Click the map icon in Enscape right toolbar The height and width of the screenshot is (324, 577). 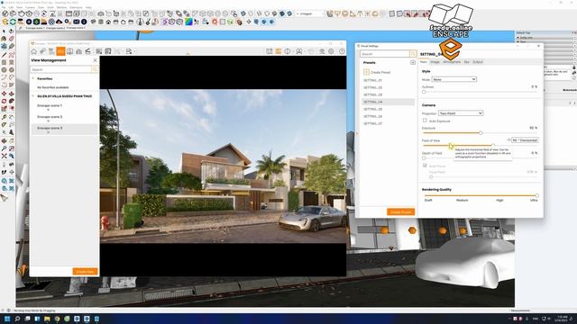pos(270,51)
